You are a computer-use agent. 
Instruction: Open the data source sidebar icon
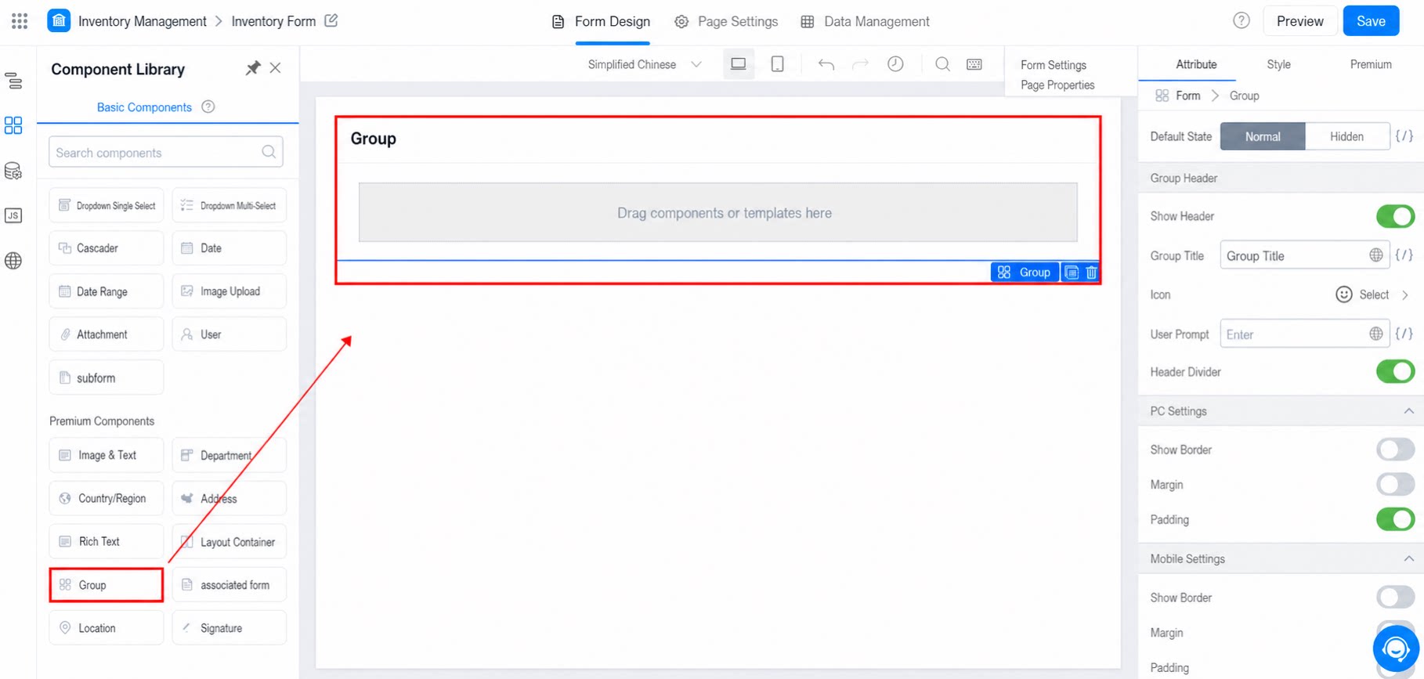coord(13,171)
